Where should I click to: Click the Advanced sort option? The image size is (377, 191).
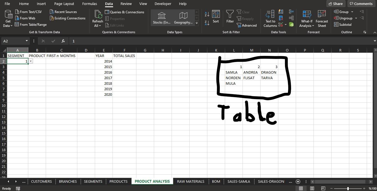coord(247,25)
